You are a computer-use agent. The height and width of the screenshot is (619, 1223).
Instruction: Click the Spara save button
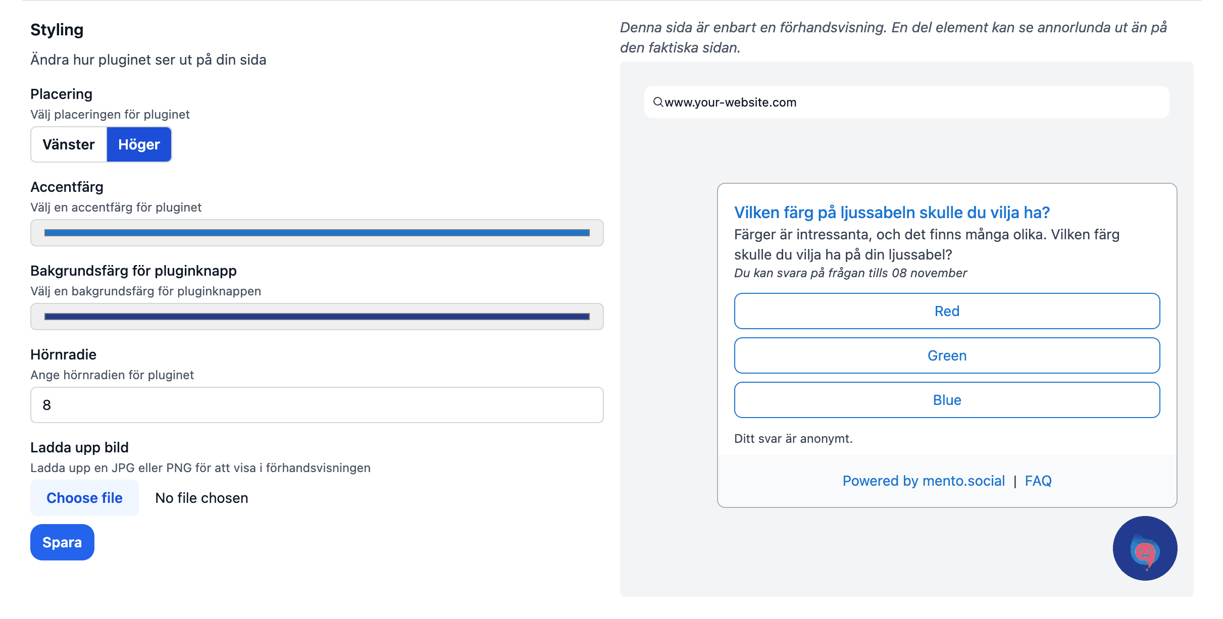(x=63, y=542)
